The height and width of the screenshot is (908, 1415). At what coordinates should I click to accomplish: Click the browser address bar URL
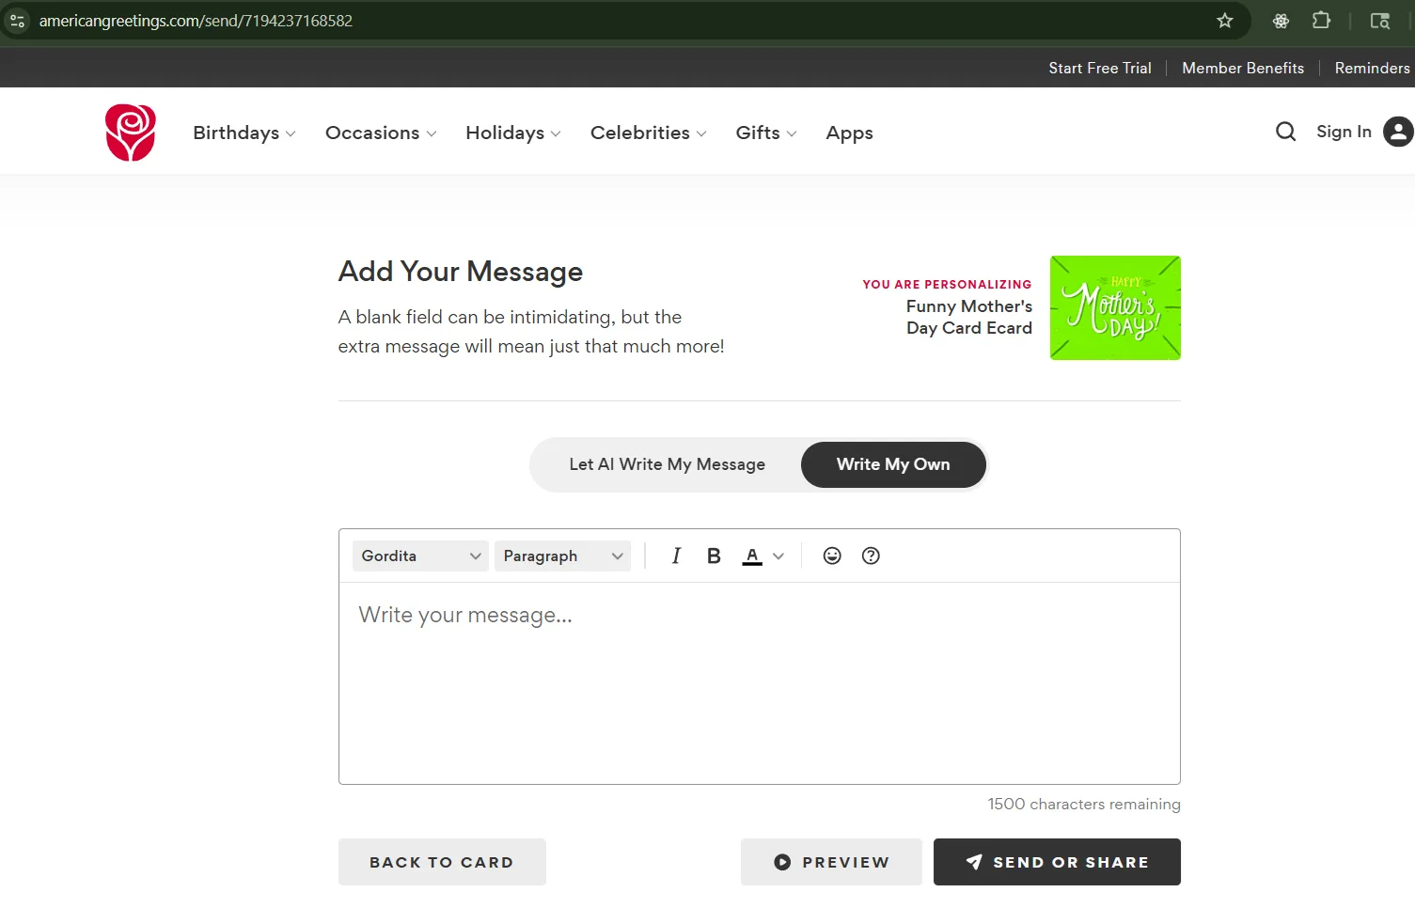[x=196, y=21]
